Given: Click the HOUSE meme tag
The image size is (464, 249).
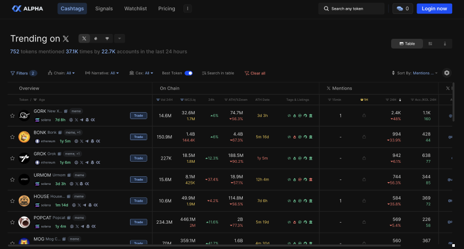Looking at the screenshot, I should (x=79, y=196).
